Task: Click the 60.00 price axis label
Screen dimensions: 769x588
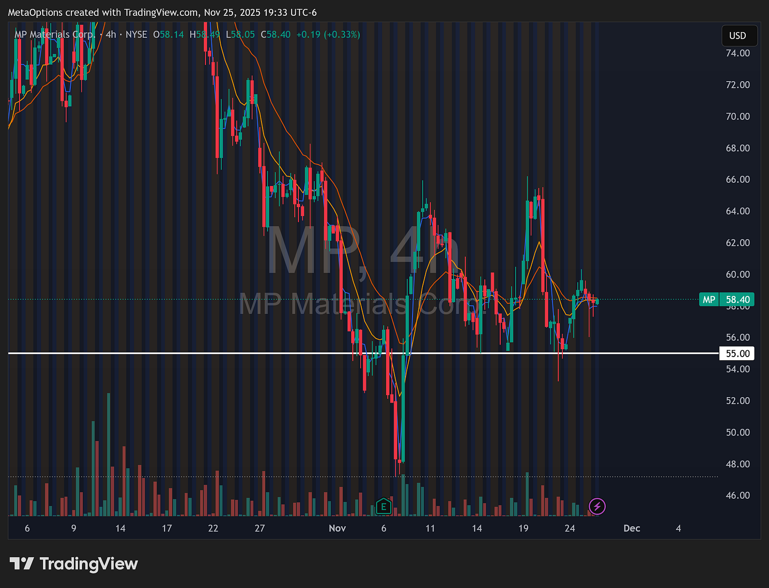Action: pyautogui.click(x=738, y=274)
